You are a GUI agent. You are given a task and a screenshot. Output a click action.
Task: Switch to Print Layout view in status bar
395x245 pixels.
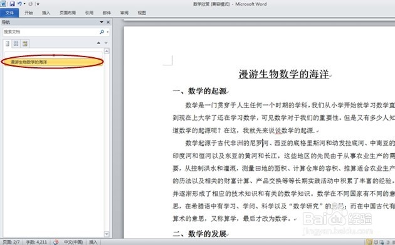click(369, 242)
